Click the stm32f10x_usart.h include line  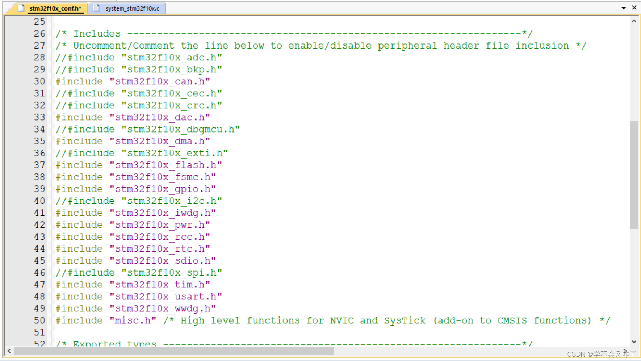coord(139,297)
